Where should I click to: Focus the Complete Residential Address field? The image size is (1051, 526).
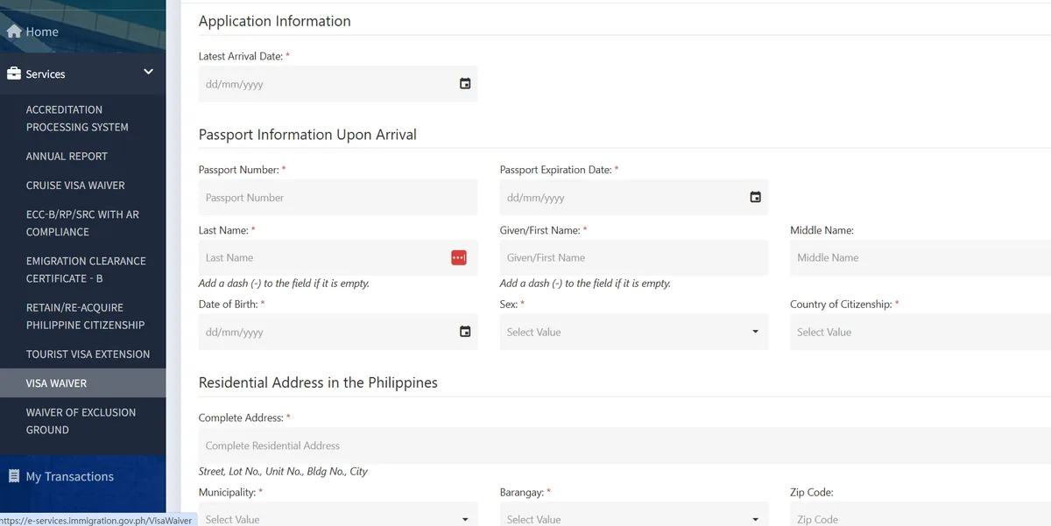(x=624, y=445)
